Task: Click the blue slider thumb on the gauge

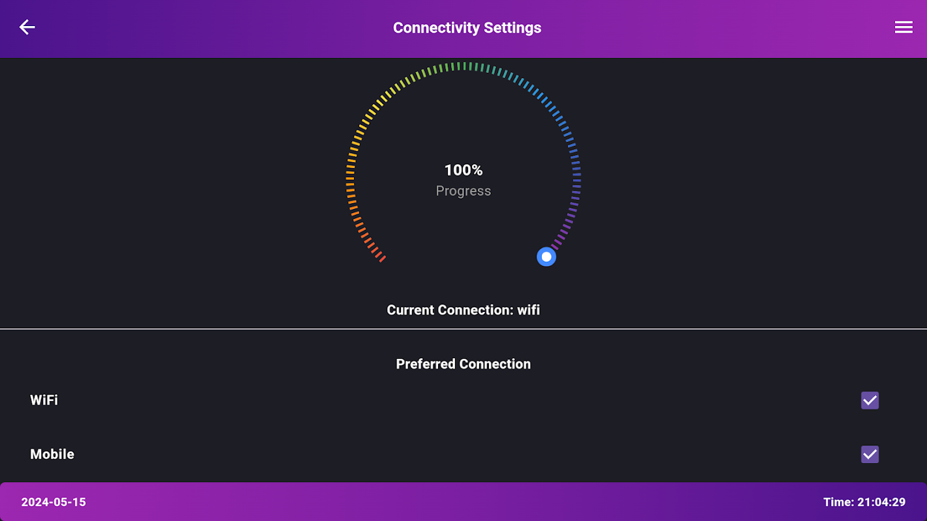Action: click(546, 257)
